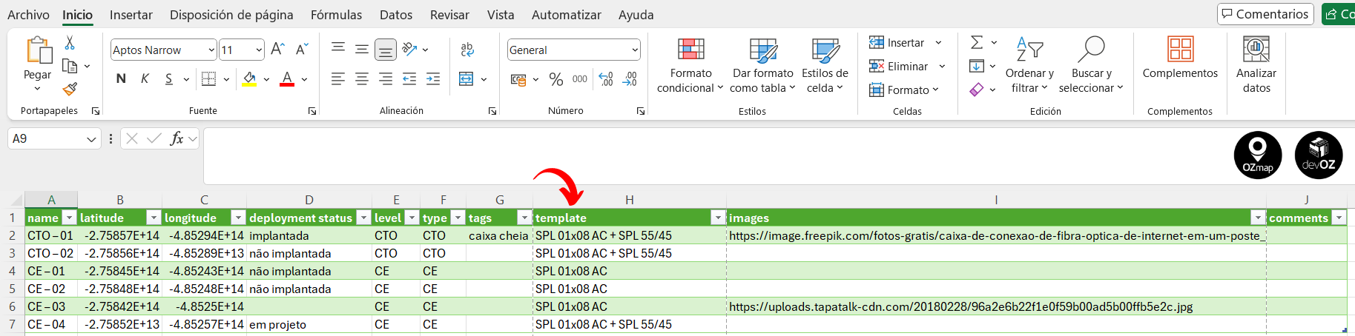Viewport: 1355px width, 336px height.
Task: Align text to middle vertically
Action: click(362, 49)
